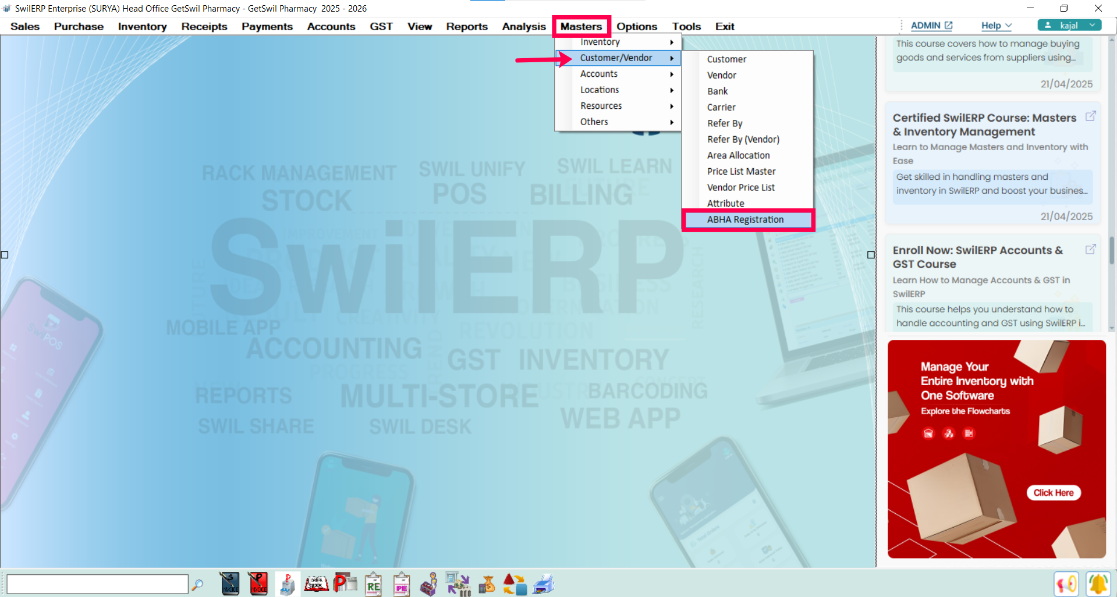Image resolution: width=1117 pixels, height=597 pixels.
Task: Open Area Allocation from submenu
Action: tap(748, 155)
